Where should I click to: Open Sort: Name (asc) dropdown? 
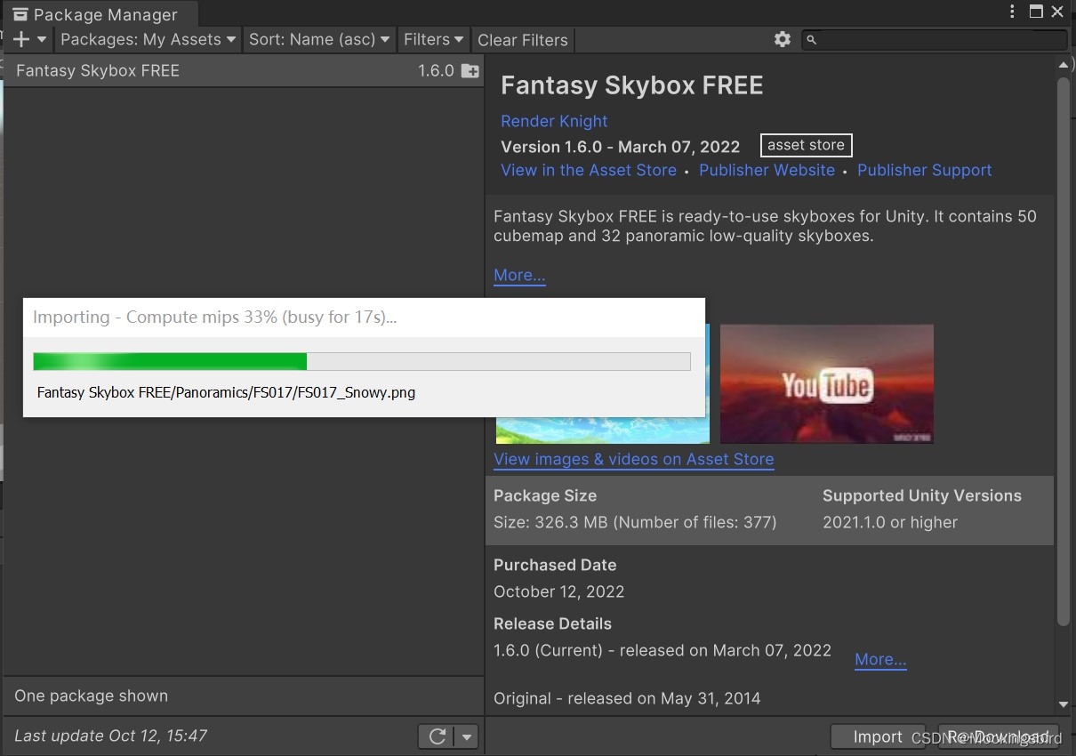coord(319,39)
